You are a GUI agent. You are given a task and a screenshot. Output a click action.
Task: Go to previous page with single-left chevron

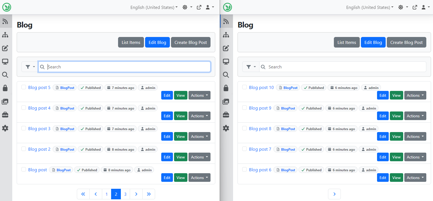pos(96,194)
